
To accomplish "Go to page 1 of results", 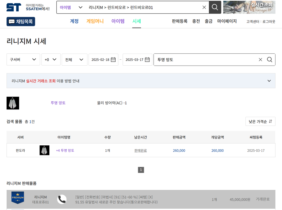I will pyautogui.click(x=141, y=170).
